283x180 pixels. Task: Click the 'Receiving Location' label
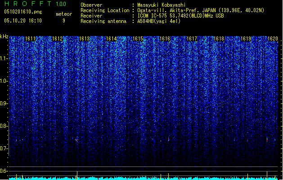[x=105, y=10]
